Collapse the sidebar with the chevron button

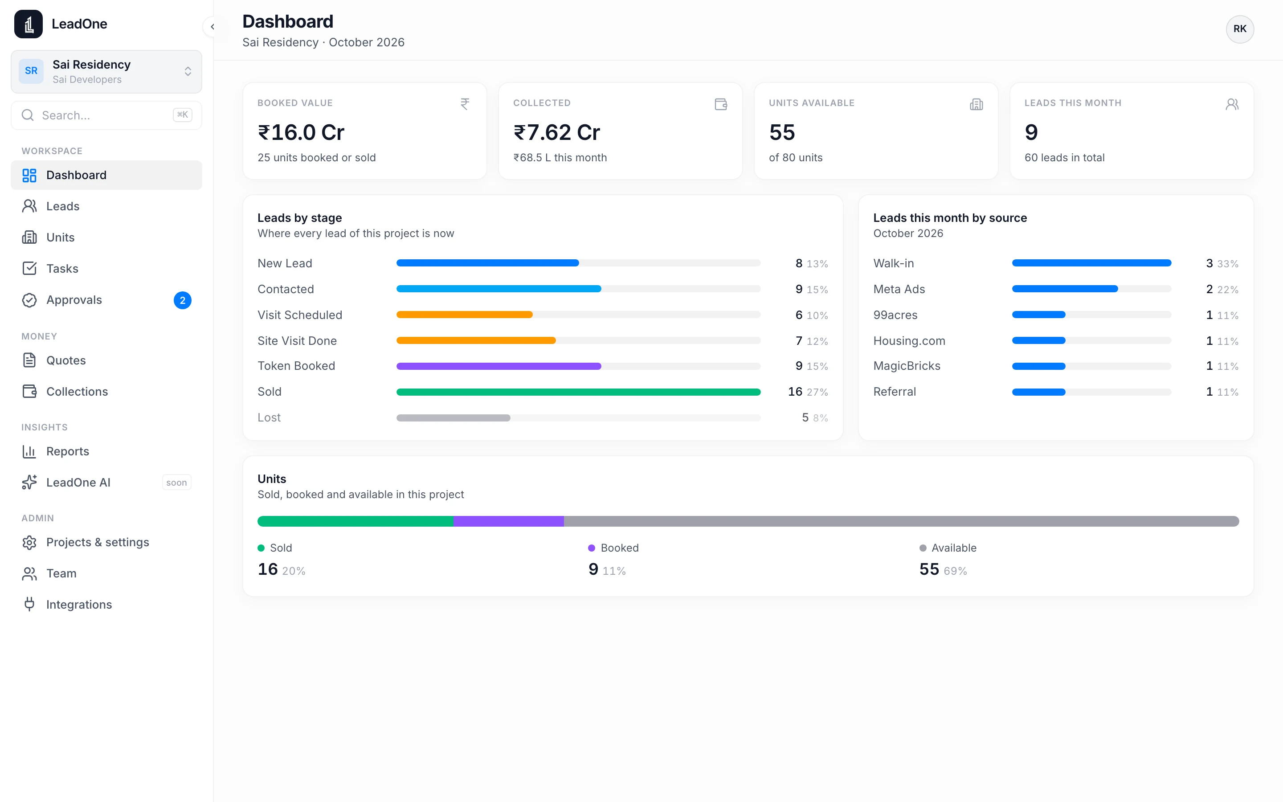pos(212,27)
